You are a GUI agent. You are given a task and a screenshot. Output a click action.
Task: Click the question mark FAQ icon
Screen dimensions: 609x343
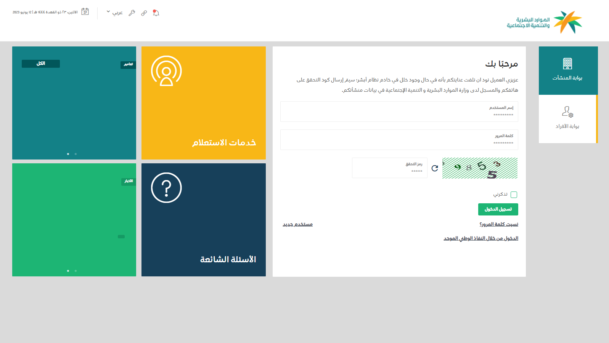[166, 188]
